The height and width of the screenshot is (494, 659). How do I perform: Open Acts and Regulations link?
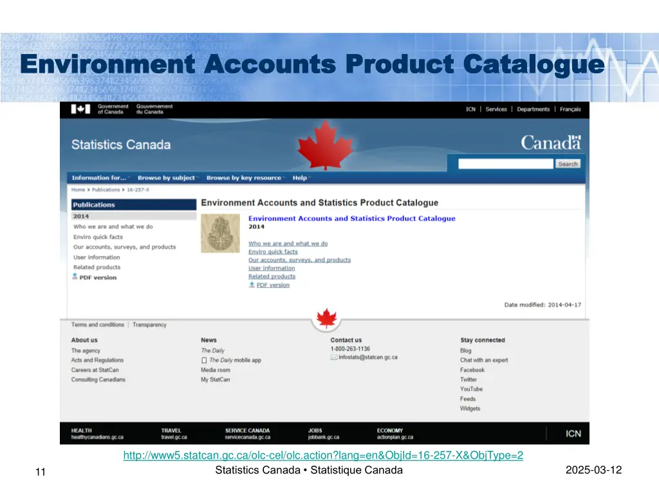[97, 360]
